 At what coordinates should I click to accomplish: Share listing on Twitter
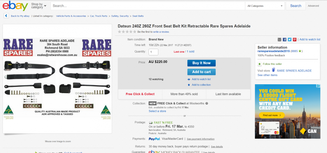coord(289,40)
